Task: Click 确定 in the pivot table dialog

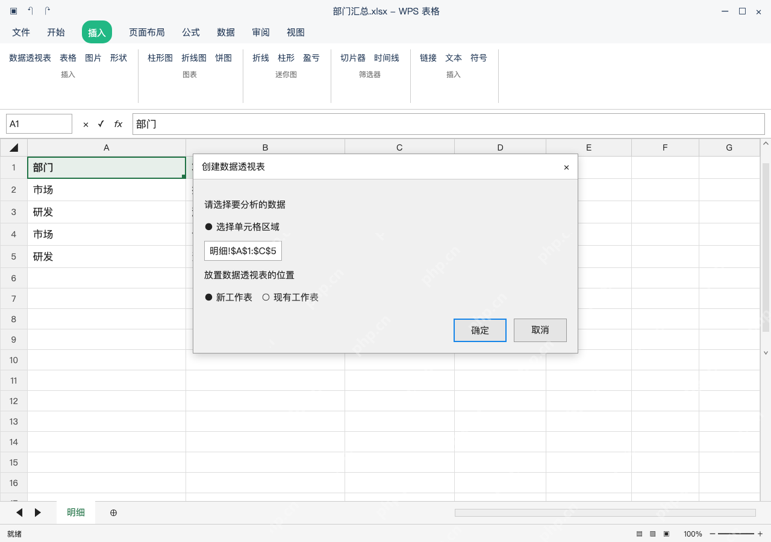Action: click(x=480, y=331)
